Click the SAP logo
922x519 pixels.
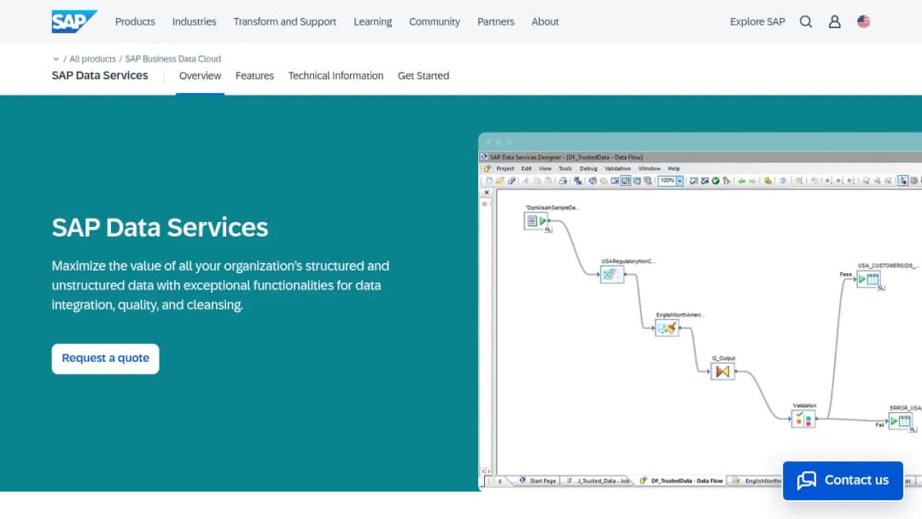(x=74, y=21)
